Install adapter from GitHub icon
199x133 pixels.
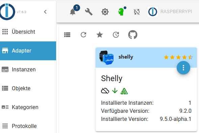(x=133, y=35)
